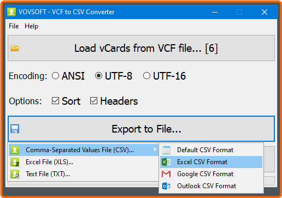This screenshot has height=198, width=282.
Task: Toggle the Headers checkbox
Action: pos(93,101)
